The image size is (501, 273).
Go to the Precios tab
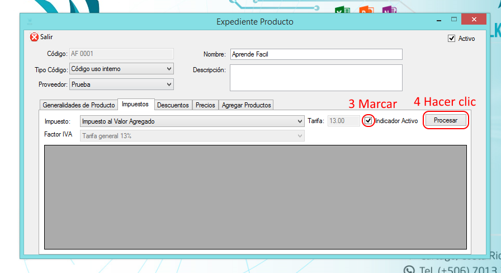coord(205,105)
